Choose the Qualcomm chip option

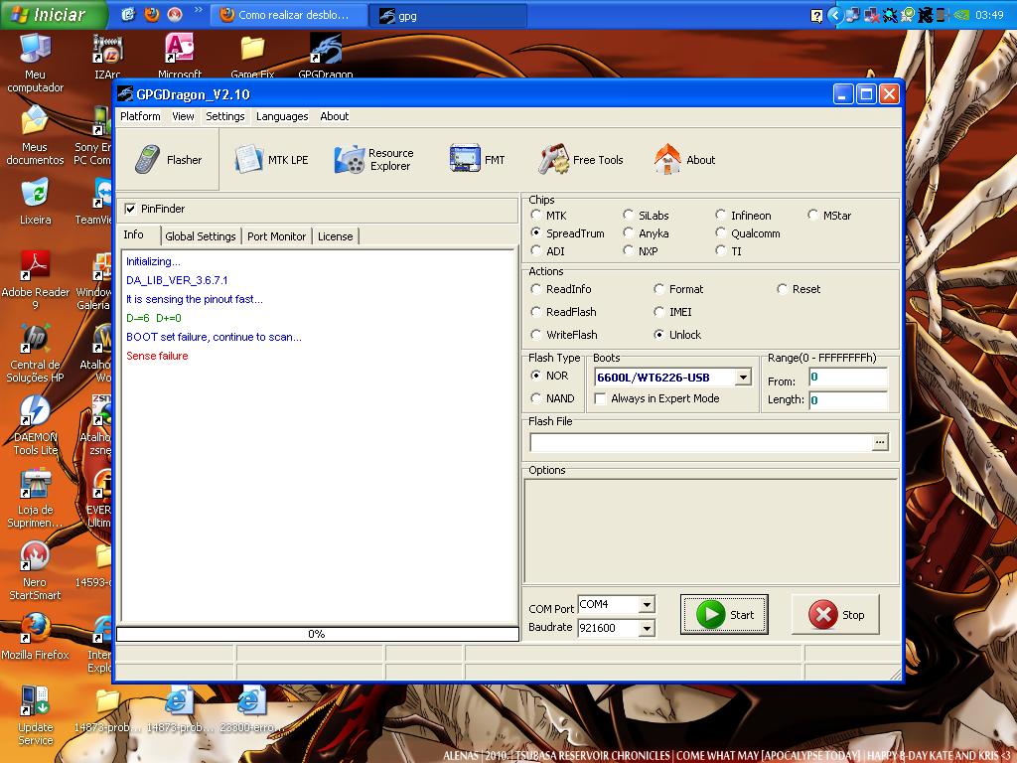(721, 232)
